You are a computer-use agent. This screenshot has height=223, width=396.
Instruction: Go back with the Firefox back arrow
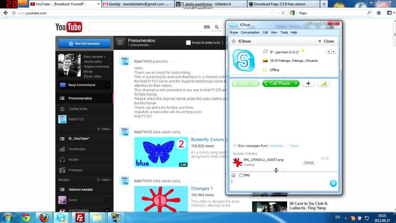coord(6,13)
